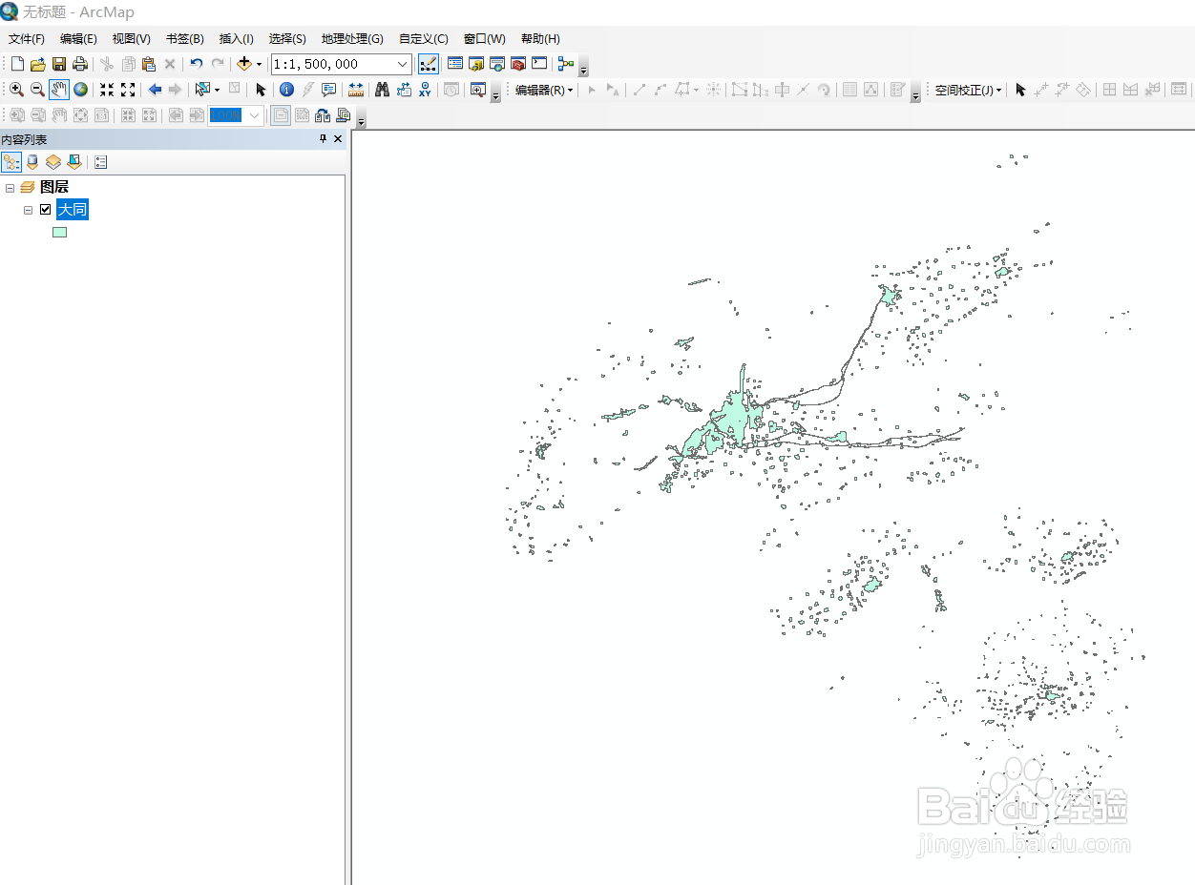Zoom to Full Extent globe
1195x885 pixels.
pos(80,90)
